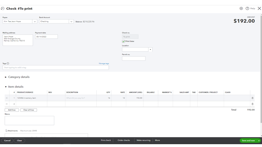Image resolution: width=262 pixels, height=147 pixels.
Task: Click the vertical scrollbar
Action: pyautogui.click(x=261, y=69)
